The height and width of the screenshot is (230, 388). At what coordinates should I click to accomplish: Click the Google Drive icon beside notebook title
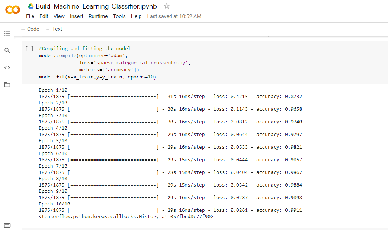point(31,6)
